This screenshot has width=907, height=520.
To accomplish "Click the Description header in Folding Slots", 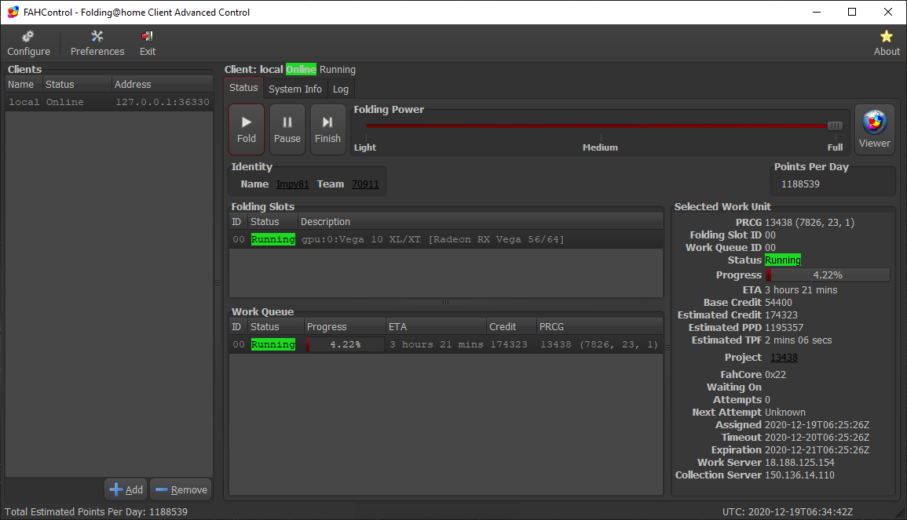I will pos(480,222).
